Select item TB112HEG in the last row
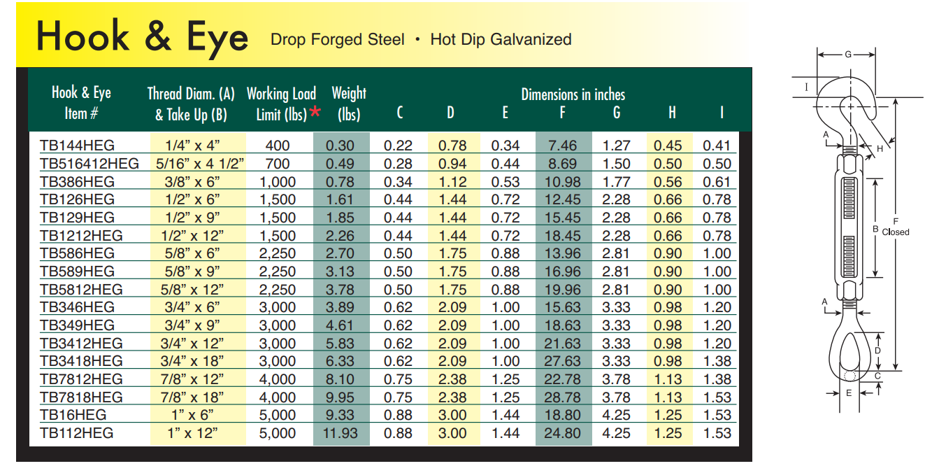The height and width of the screenshot is (473, 932). 77,433
